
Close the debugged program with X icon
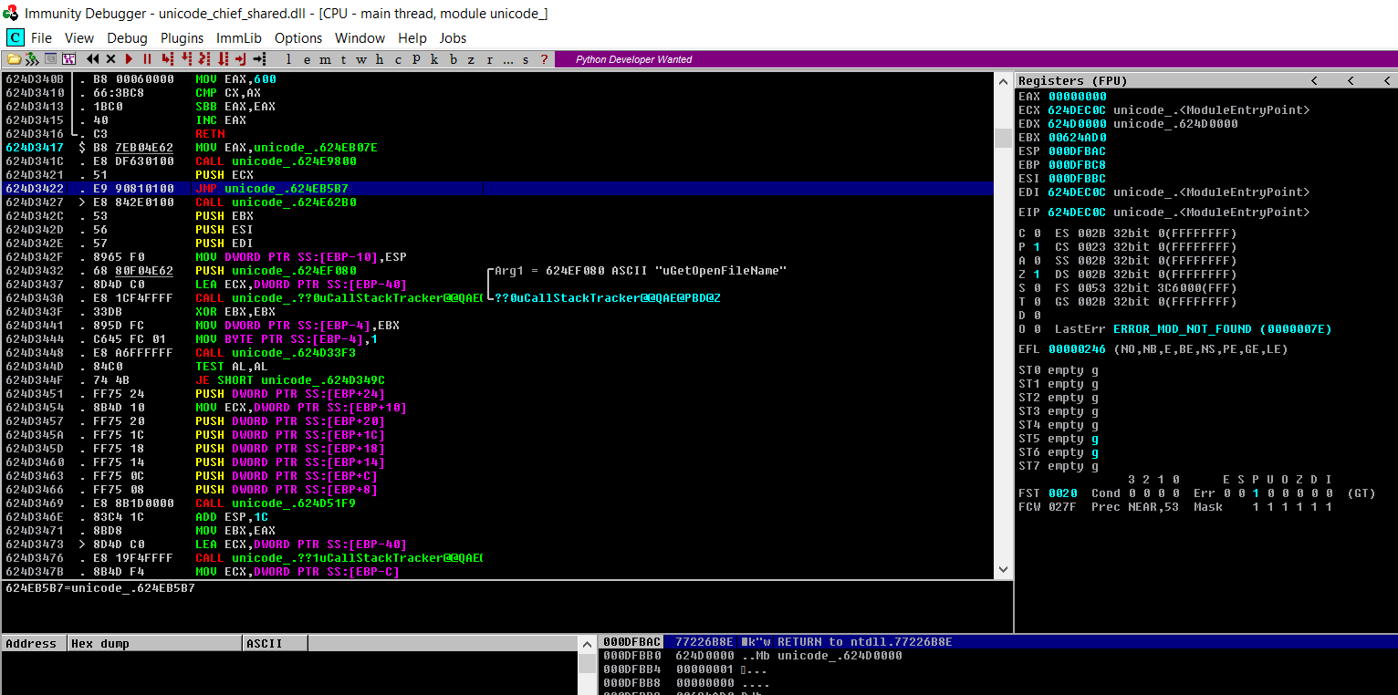pyautogui.click(x=110, y=59)
